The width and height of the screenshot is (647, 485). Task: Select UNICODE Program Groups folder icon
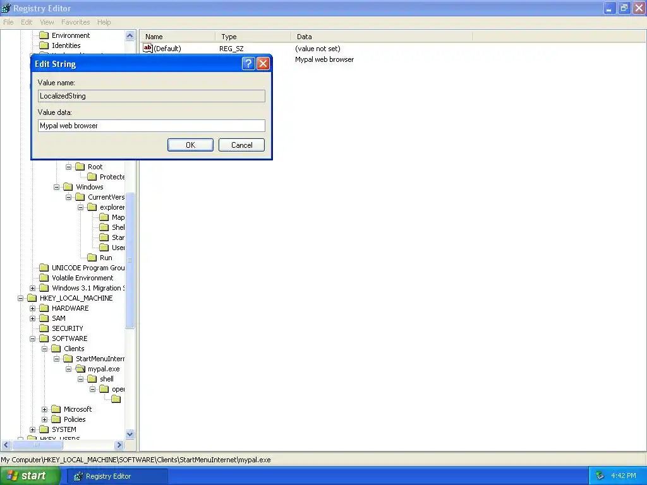(44, 268)
